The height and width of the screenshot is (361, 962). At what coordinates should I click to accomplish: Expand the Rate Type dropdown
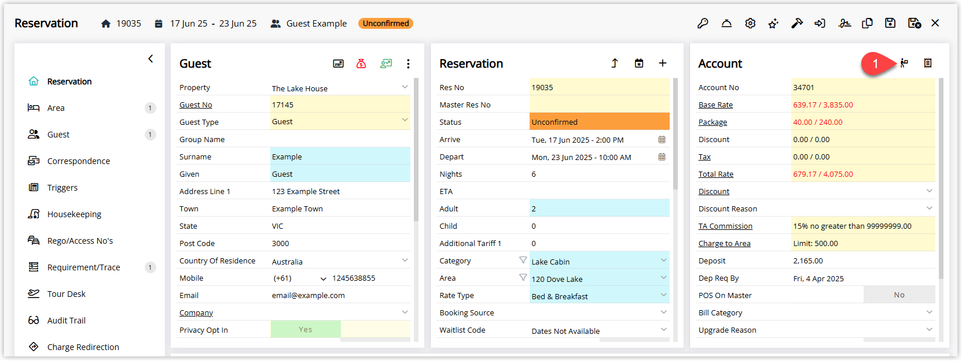(x=663, y=295)
